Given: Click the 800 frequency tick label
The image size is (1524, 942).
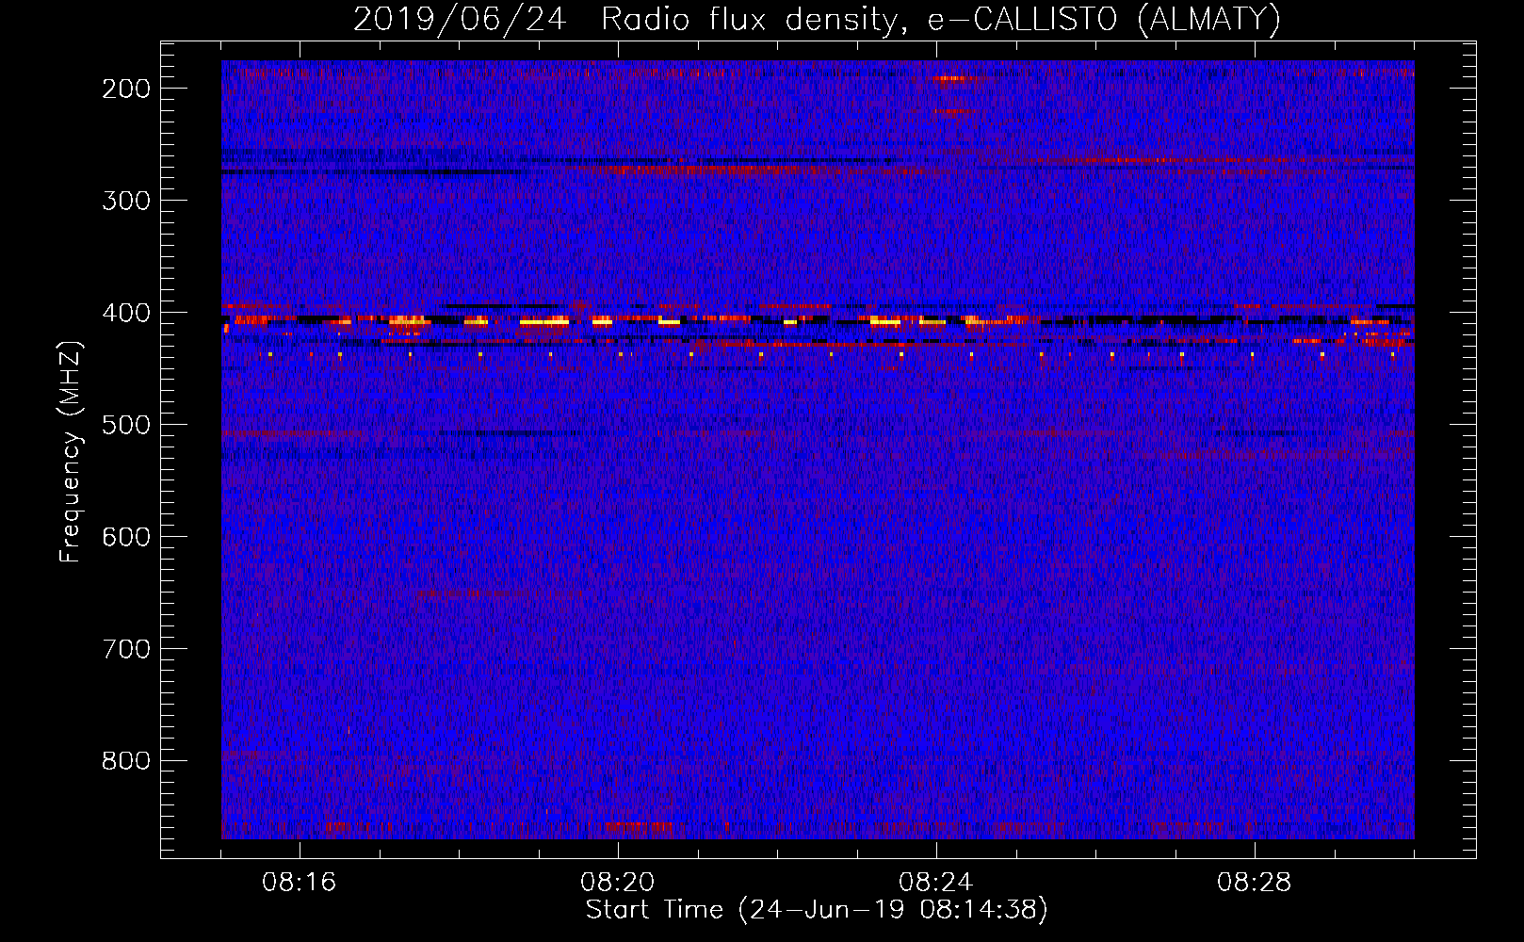Looking at the screenshot, I should point(126,761).
